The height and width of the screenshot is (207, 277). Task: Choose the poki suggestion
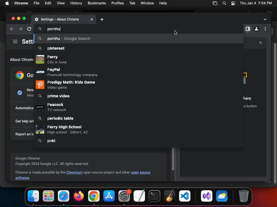(x=139, y=141)
